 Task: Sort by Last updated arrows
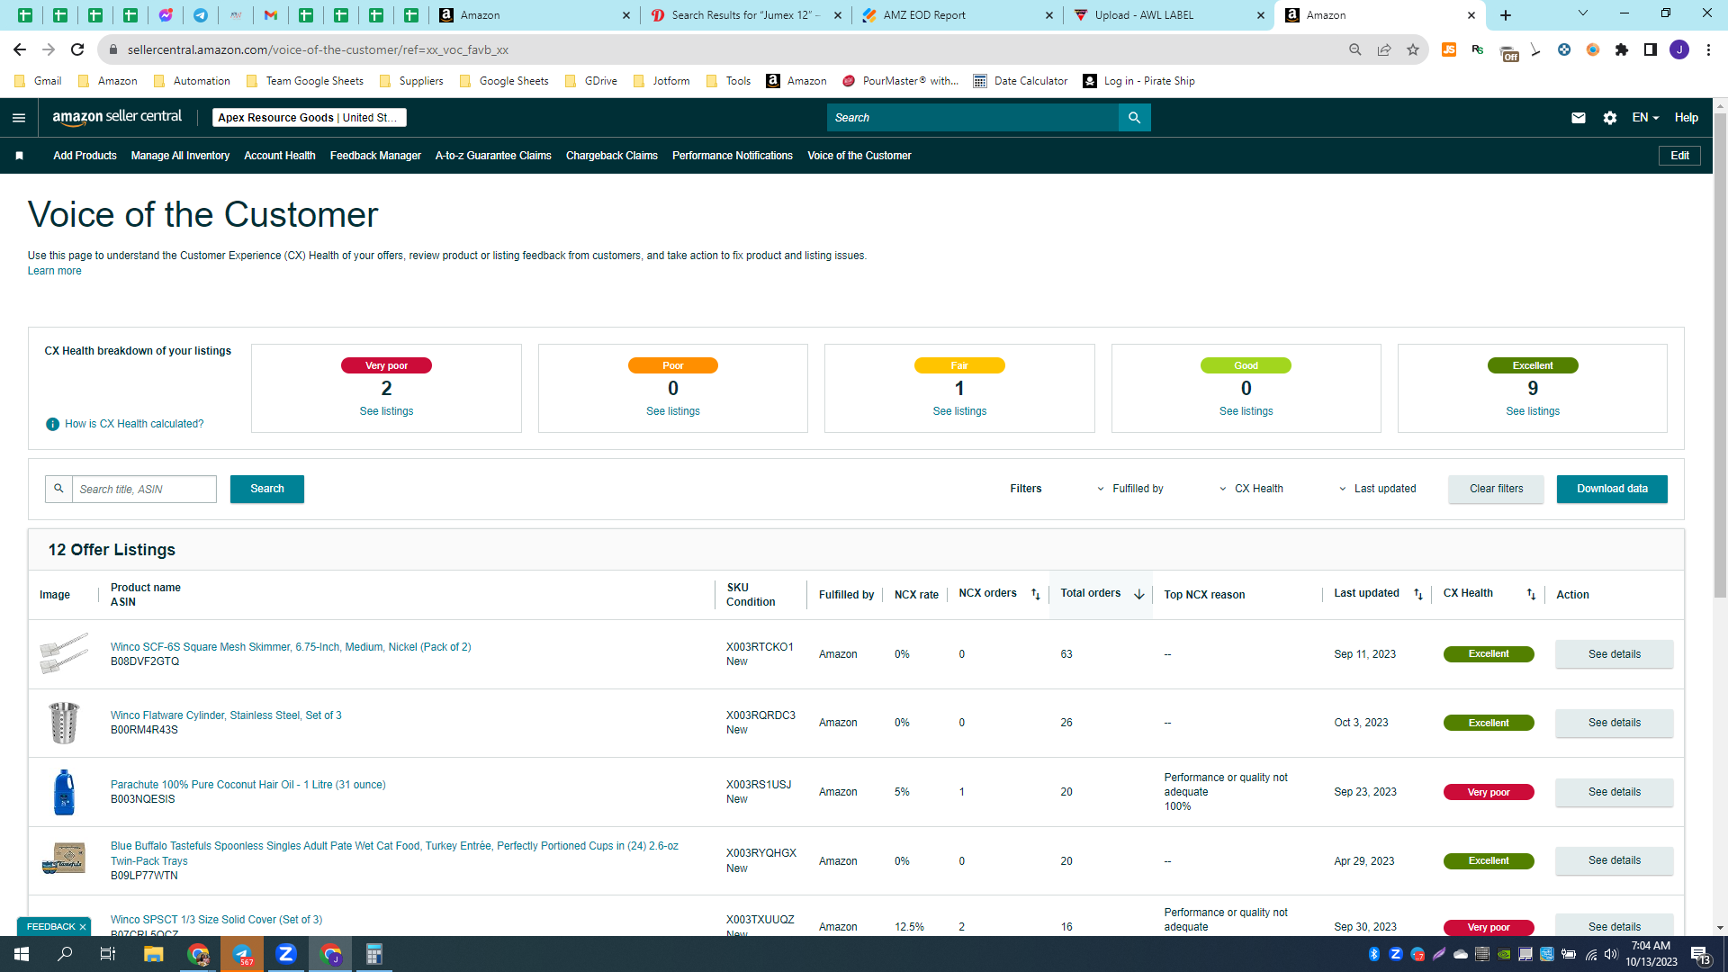(1418, 594)
